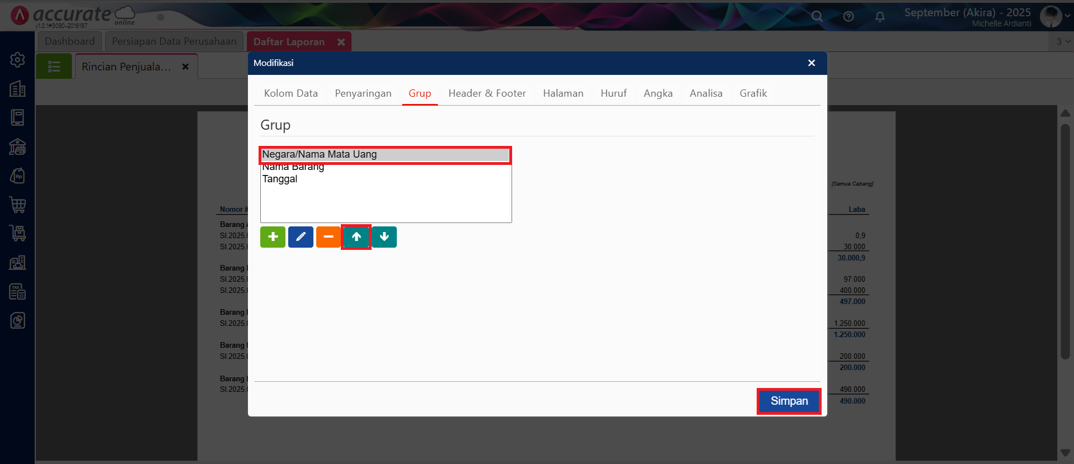Screen dimensions: 1074x464
Task: Expand the tab count dropdown showing 3
Action: click(x=1063, y=41)
